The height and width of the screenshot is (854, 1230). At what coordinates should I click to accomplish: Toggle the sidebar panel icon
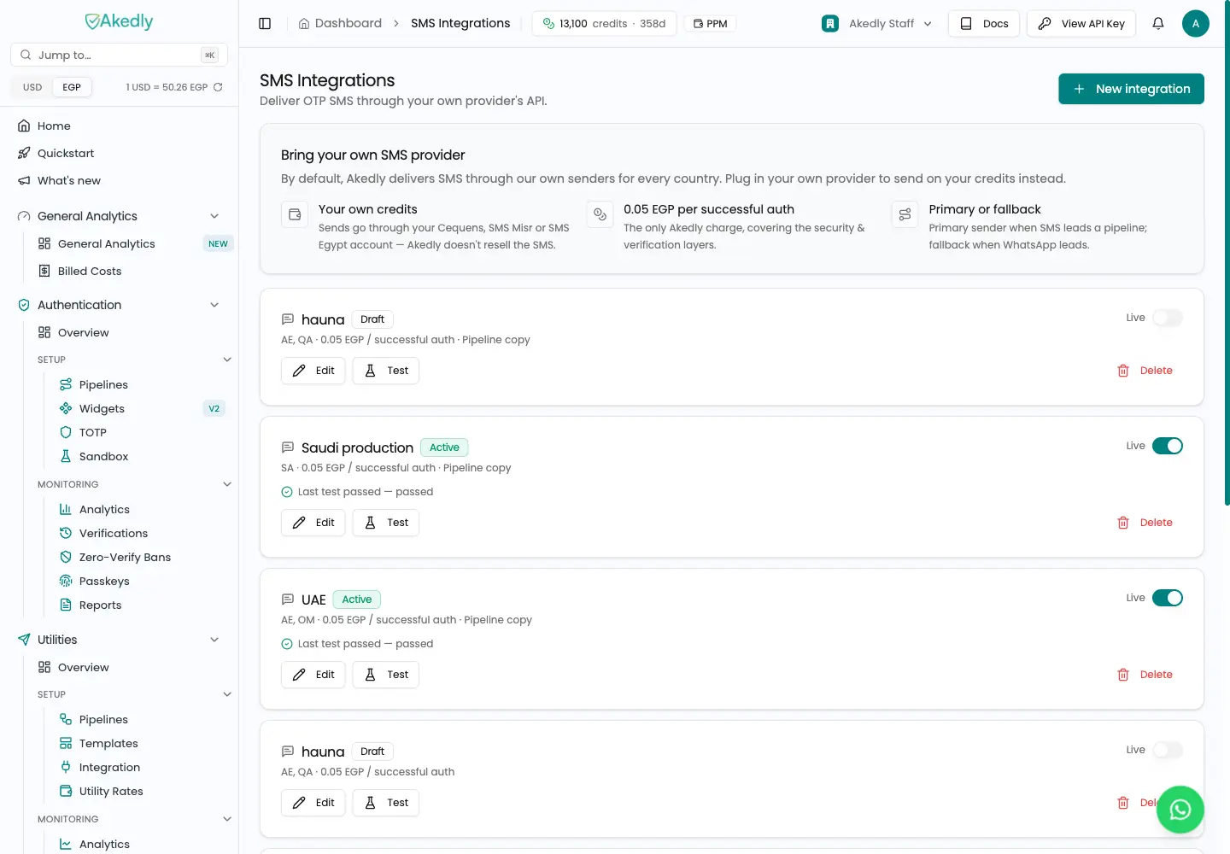[x=265, y=24]
